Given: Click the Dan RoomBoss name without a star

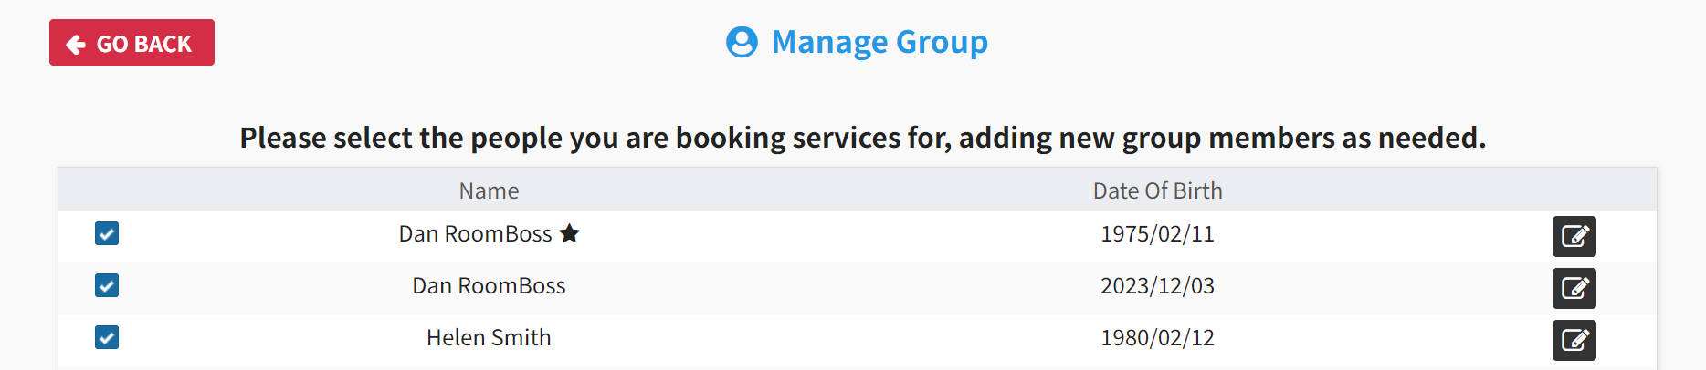Looking at the screenshot, I should click(489, 286).
